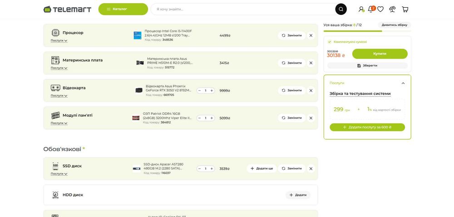Click the Відеокарта category icon

[55, 88]
